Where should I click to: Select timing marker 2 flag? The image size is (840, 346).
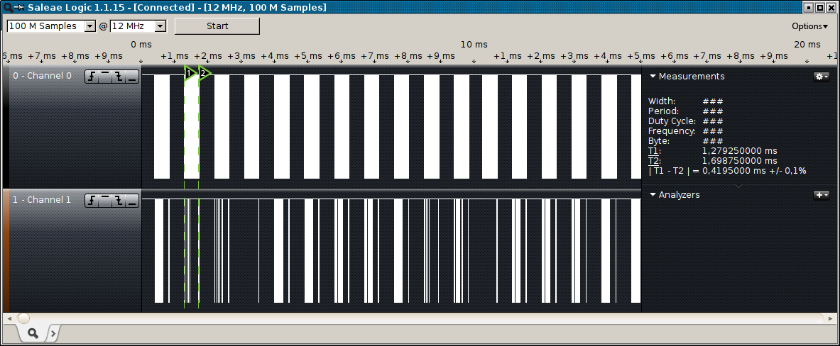point(204,73)
